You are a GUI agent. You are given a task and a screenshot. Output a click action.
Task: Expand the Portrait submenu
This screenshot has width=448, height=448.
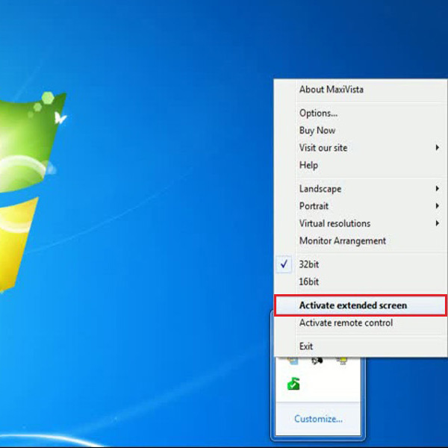point(361,206)
